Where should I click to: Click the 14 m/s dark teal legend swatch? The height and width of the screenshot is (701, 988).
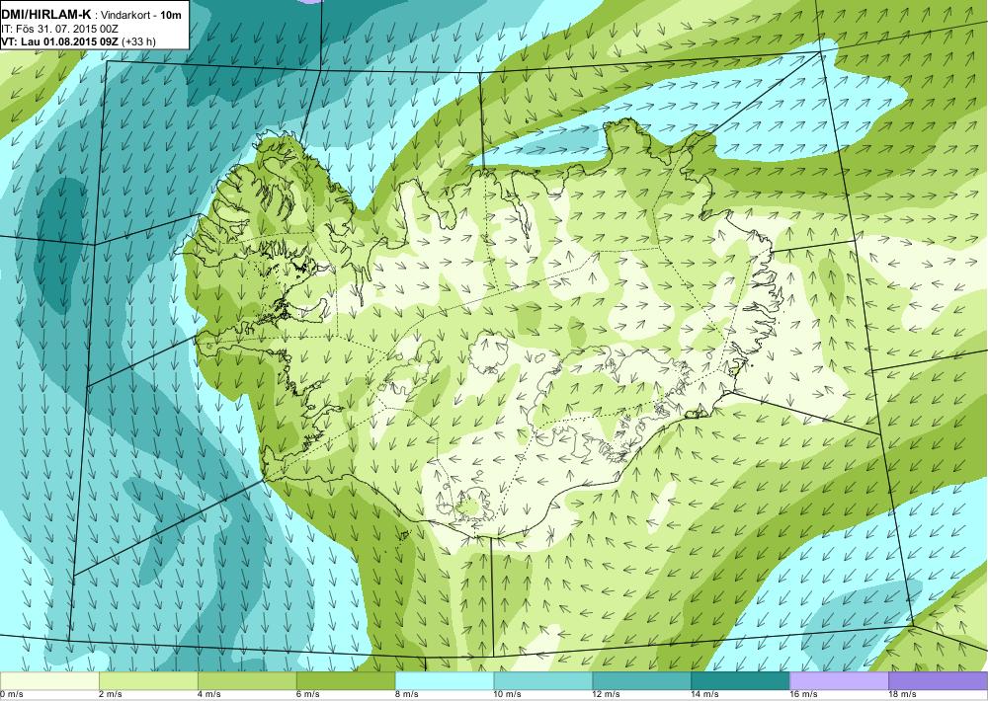tap(741, 681)
